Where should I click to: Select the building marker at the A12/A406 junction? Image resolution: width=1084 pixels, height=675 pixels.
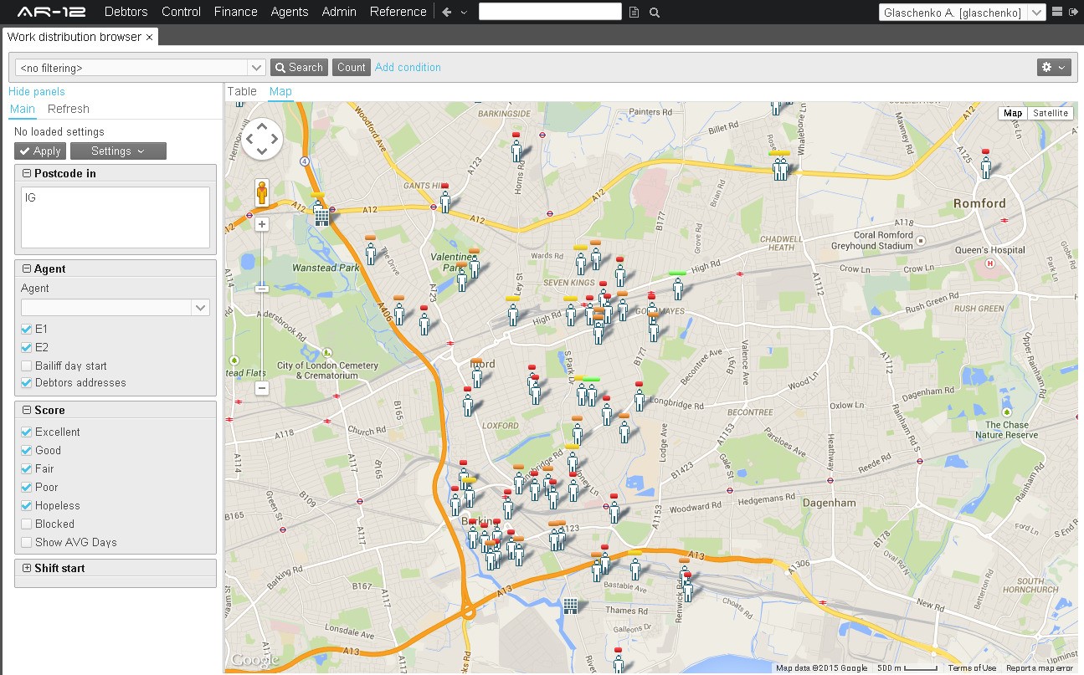[321, 216]
